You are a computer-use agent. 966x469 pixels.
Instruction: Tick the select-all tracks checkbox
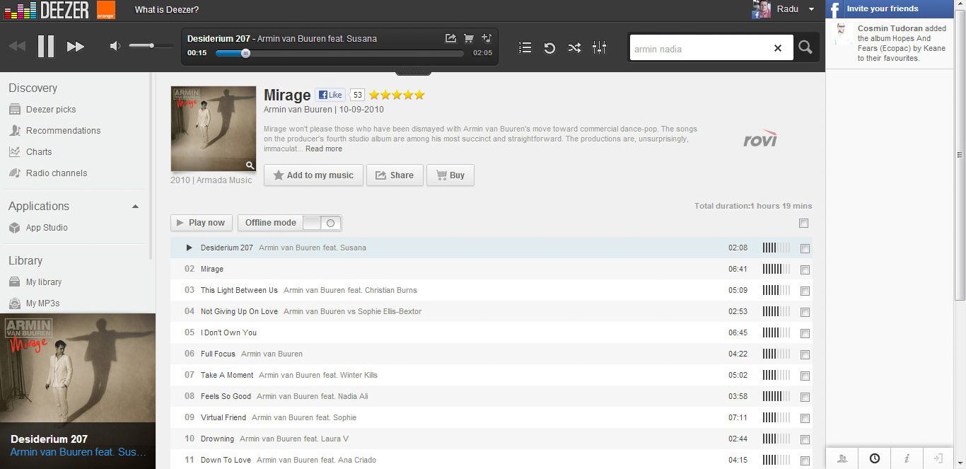[x=803, y=224]
